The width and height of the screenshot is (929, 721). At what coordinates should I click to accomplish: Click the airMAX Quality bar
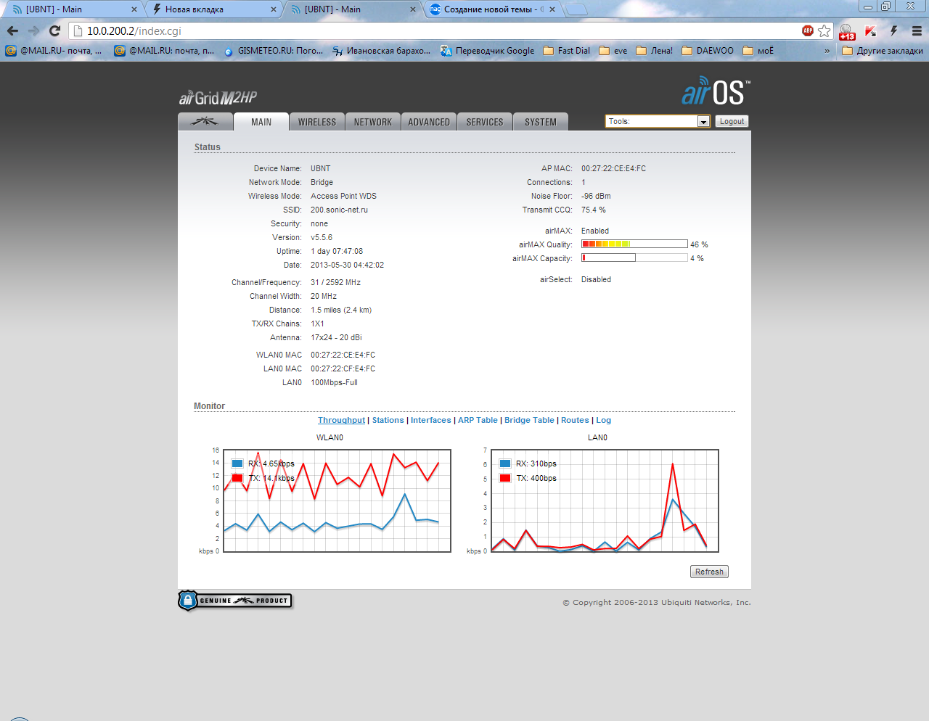(x=634, y=244)
